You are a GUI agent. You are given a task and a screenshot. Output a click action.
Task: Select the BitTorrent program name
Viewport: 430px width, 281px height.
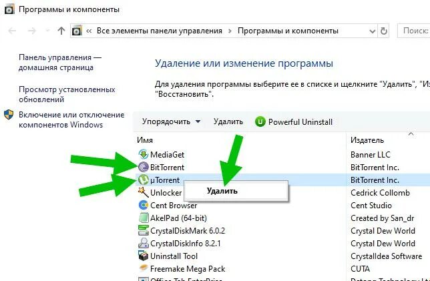(x=168, y=168)
